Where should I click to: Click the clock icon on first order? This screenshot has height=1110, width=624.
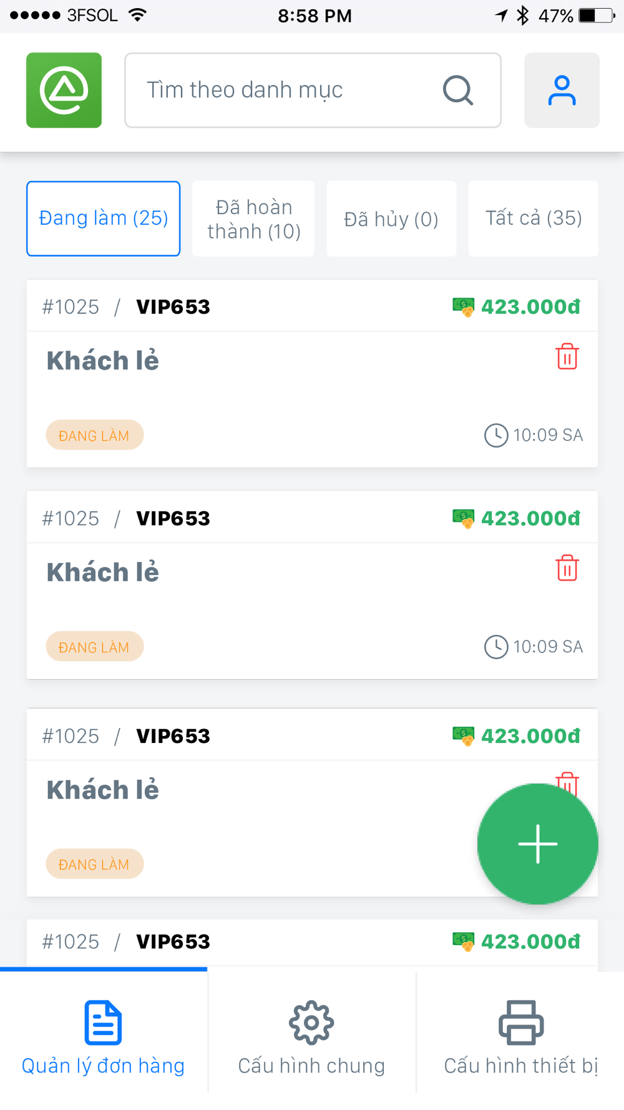point(496,435)
